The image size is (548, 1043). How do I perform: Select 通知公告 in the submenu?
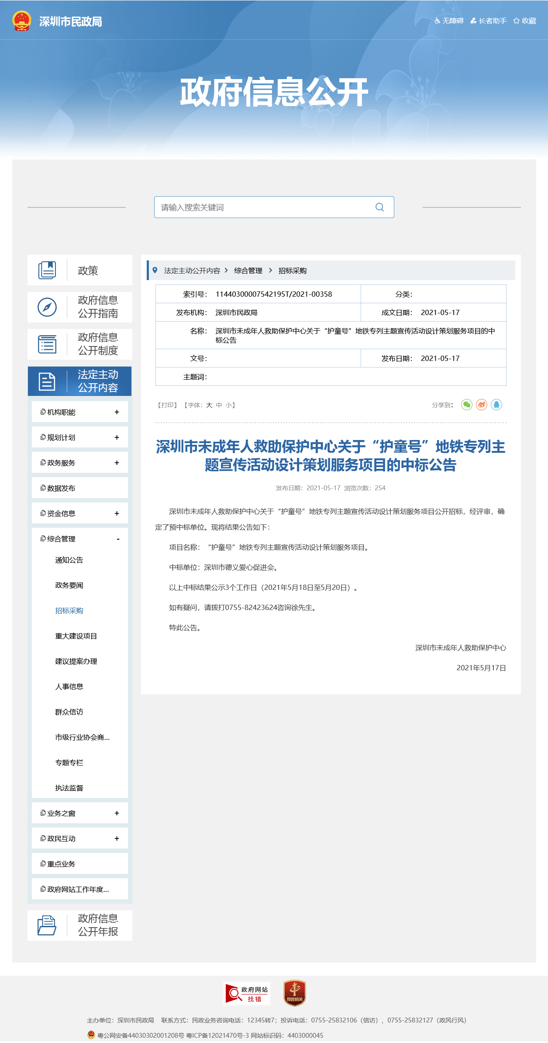69,560
